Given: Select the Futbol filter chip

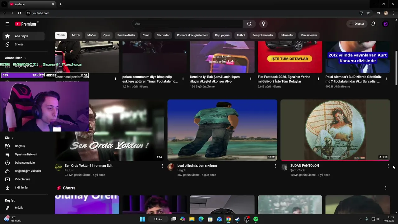Looking at the screenshot, I should point(241,35).
